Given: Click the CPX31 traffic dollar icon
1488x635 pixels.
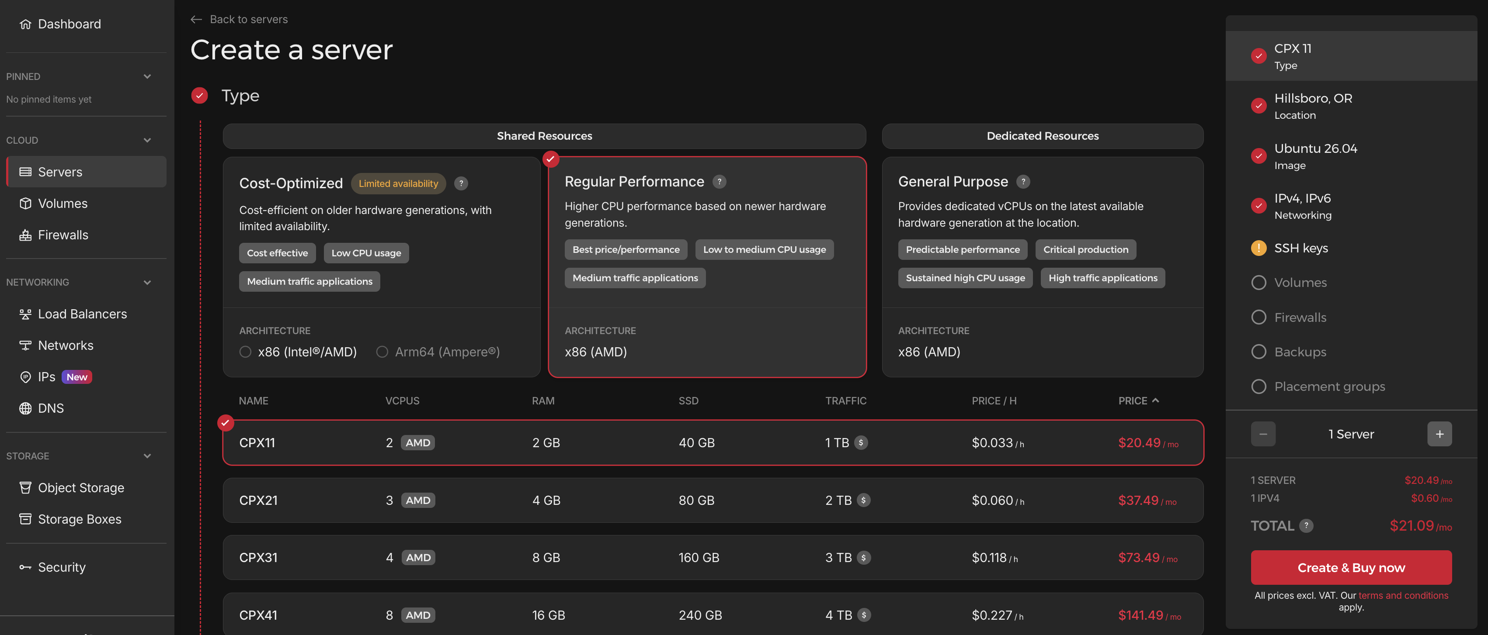Looking at the screenshot, I should click(x=864, y=558).
